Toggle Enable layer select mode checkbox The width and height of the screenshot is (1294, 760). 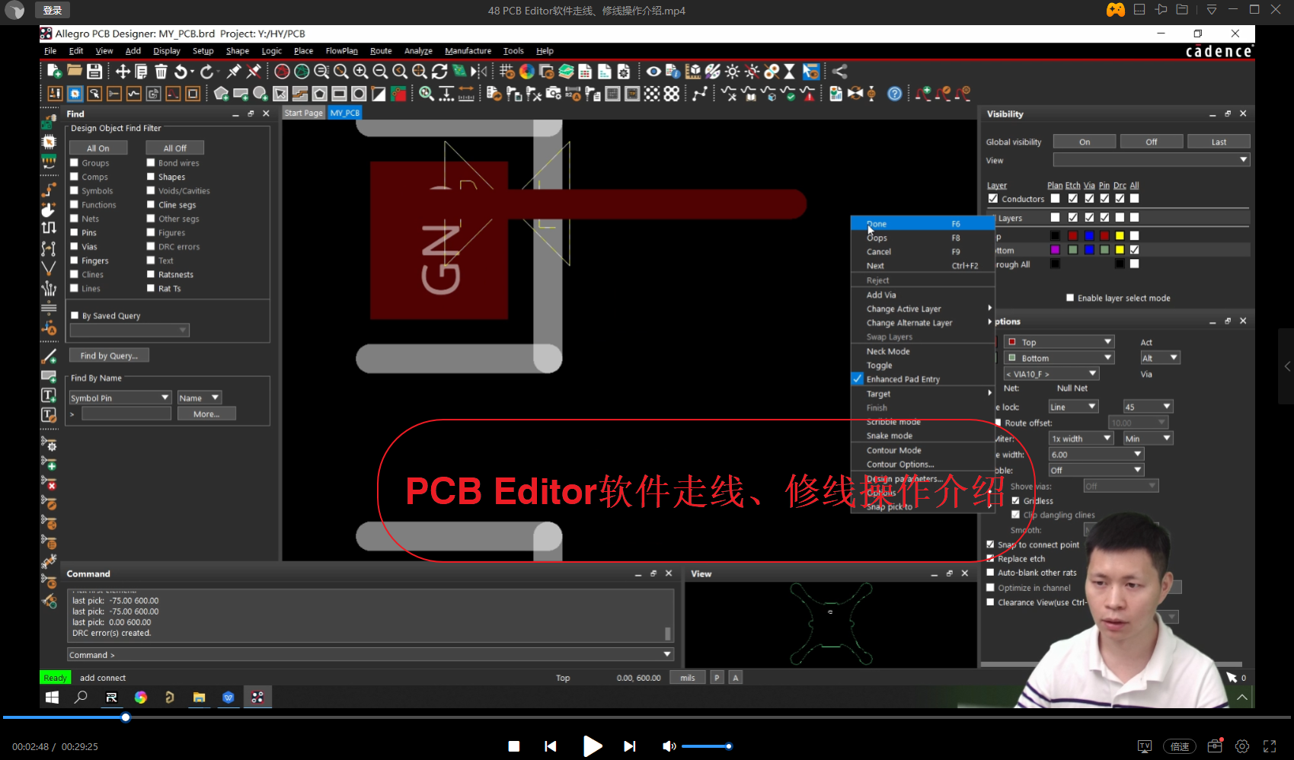point(1070,298)
